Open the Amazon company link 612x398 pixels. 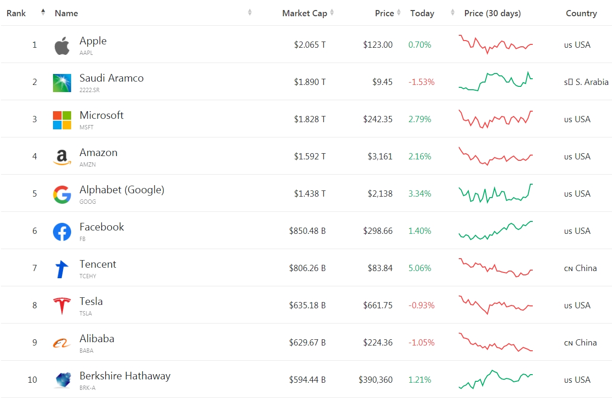[98, 153]
